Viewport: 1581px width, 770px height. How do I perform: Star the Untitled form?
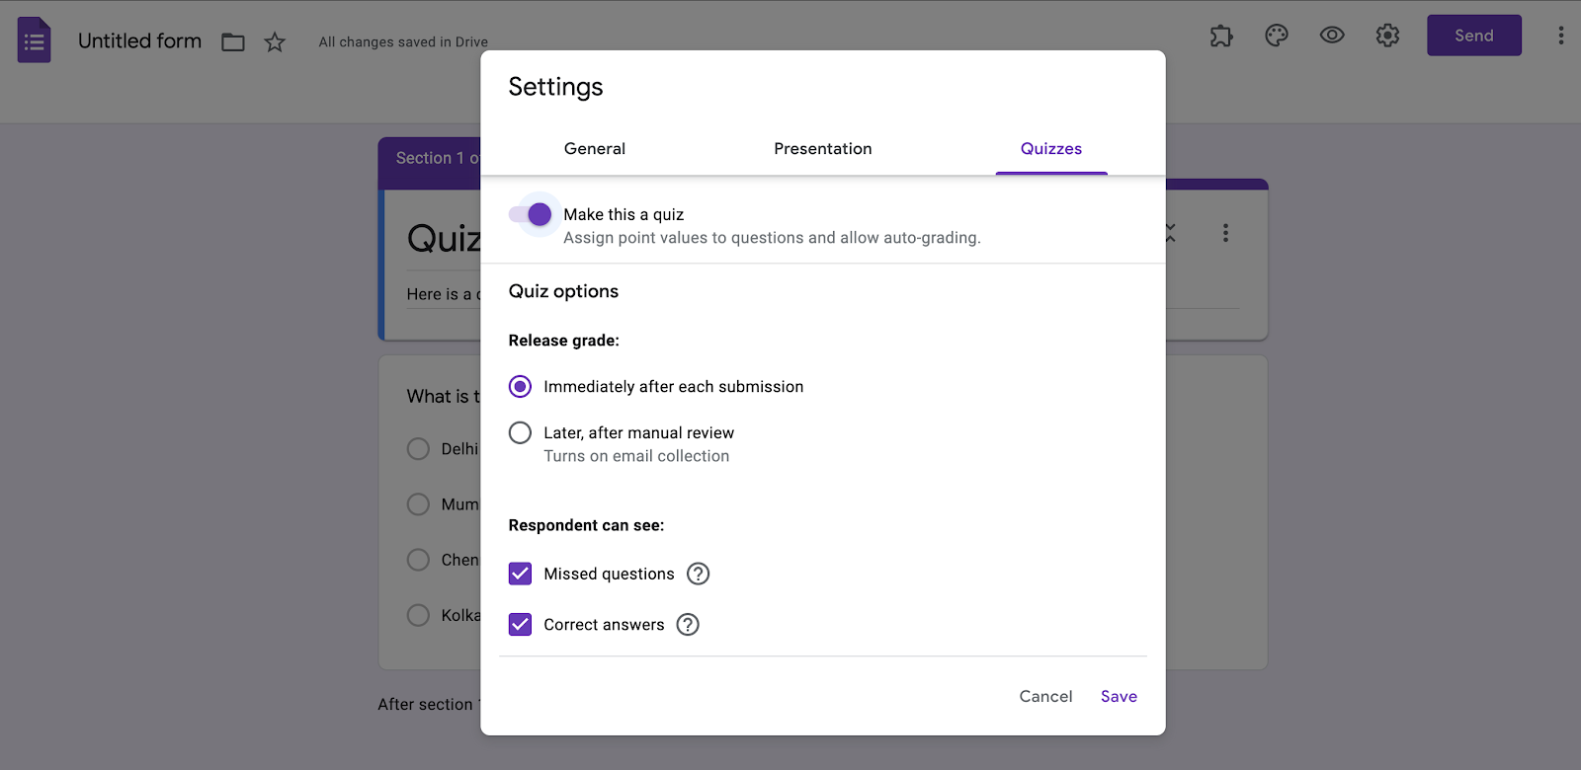point(275,42)
